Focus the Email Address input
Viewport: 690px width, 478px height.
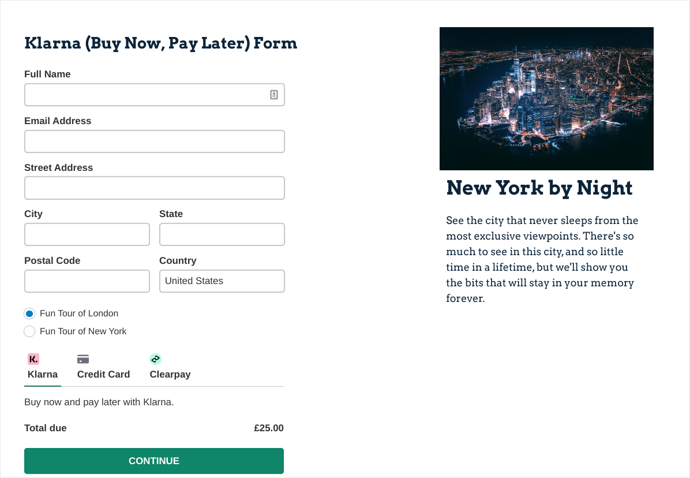(154, 141)
